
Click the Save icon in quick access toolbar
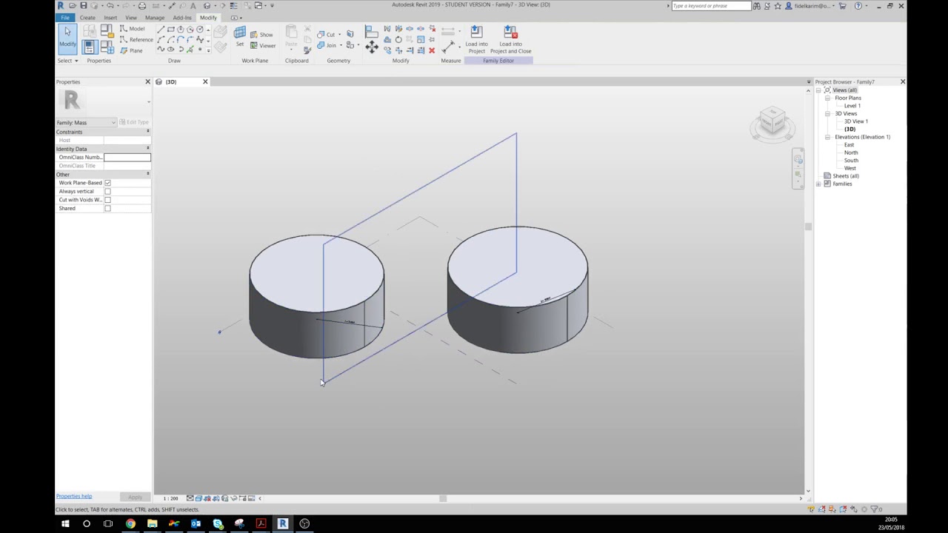pyautogui.click(x=83, y=5)
